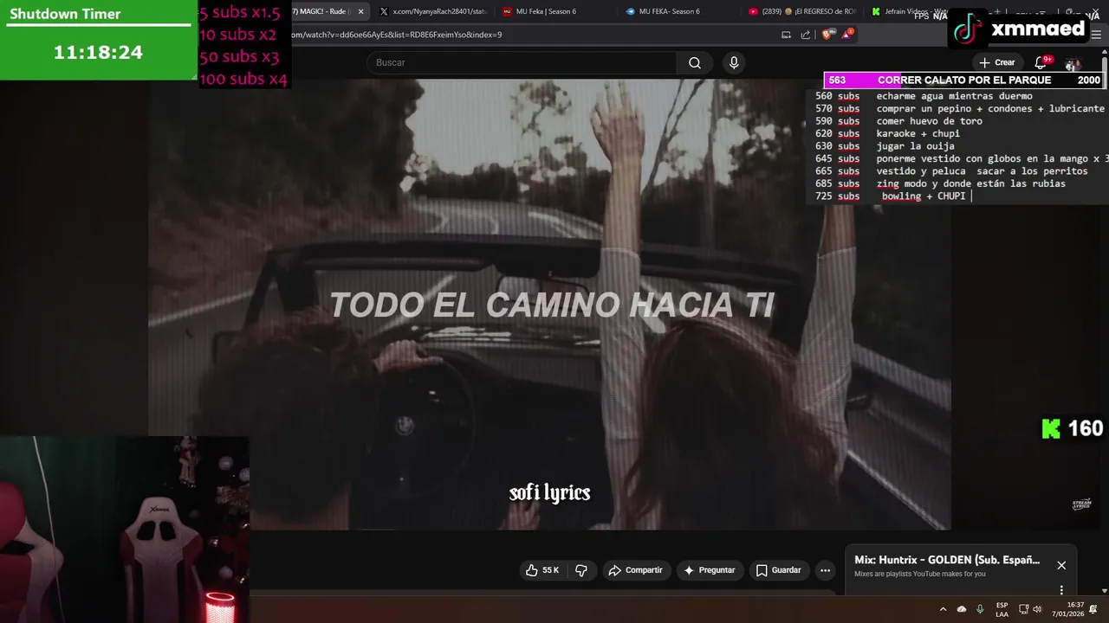Switch input language ESP LAA
The image size is (1109, 623).
click(x=1002, y=609)
